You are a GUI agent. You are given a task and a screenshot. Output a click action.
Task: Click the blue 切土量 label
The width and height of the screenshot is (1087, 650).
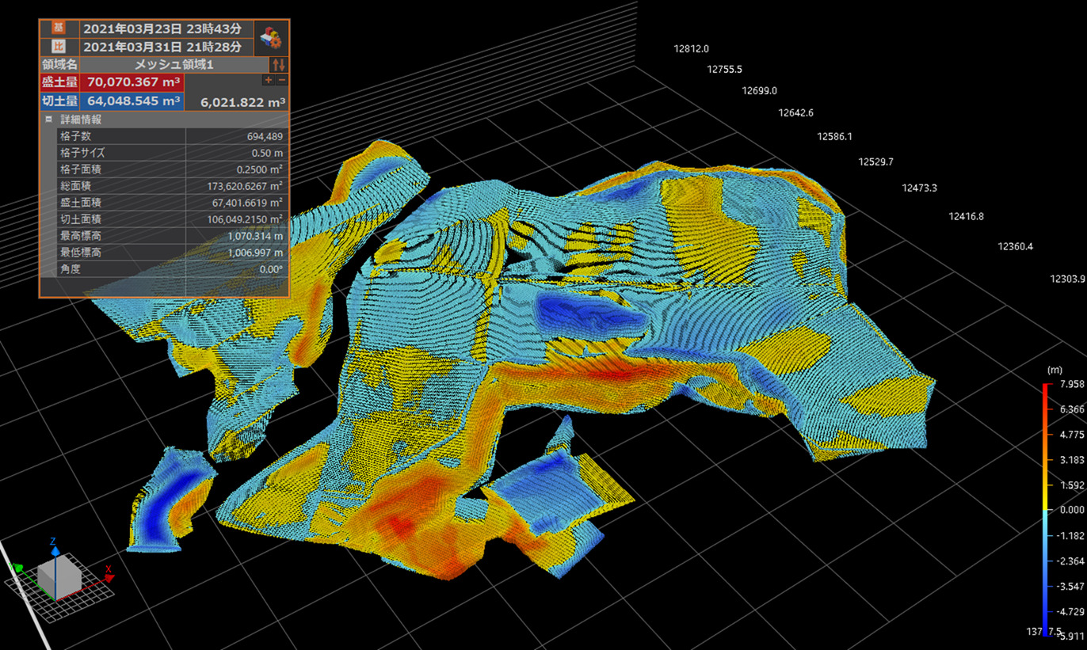[59, 101]
